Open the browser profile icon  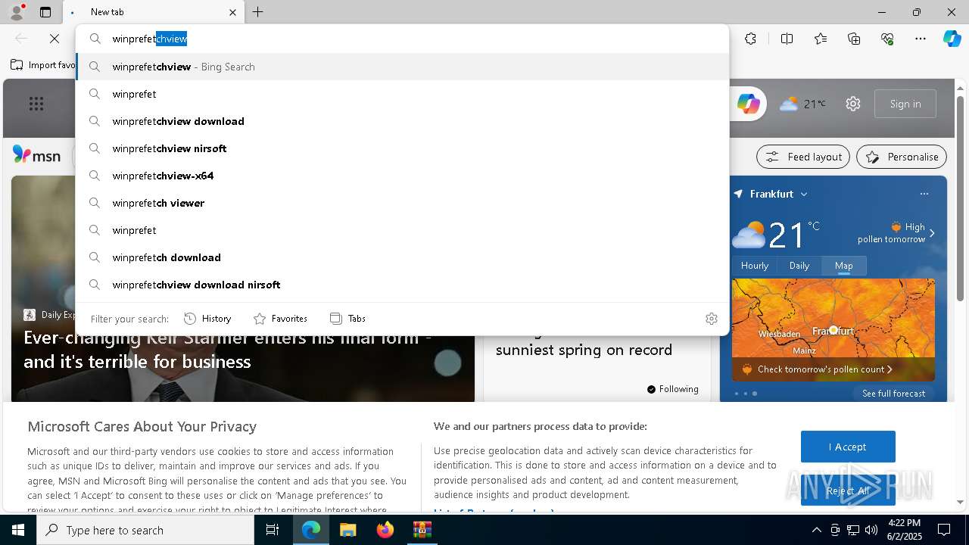(x=16, y=11)
